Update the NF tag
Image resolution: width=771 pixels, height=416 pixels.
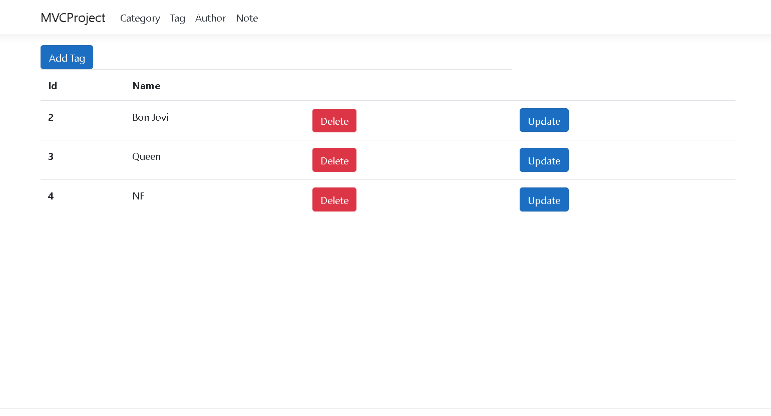[x=544, y=199]
